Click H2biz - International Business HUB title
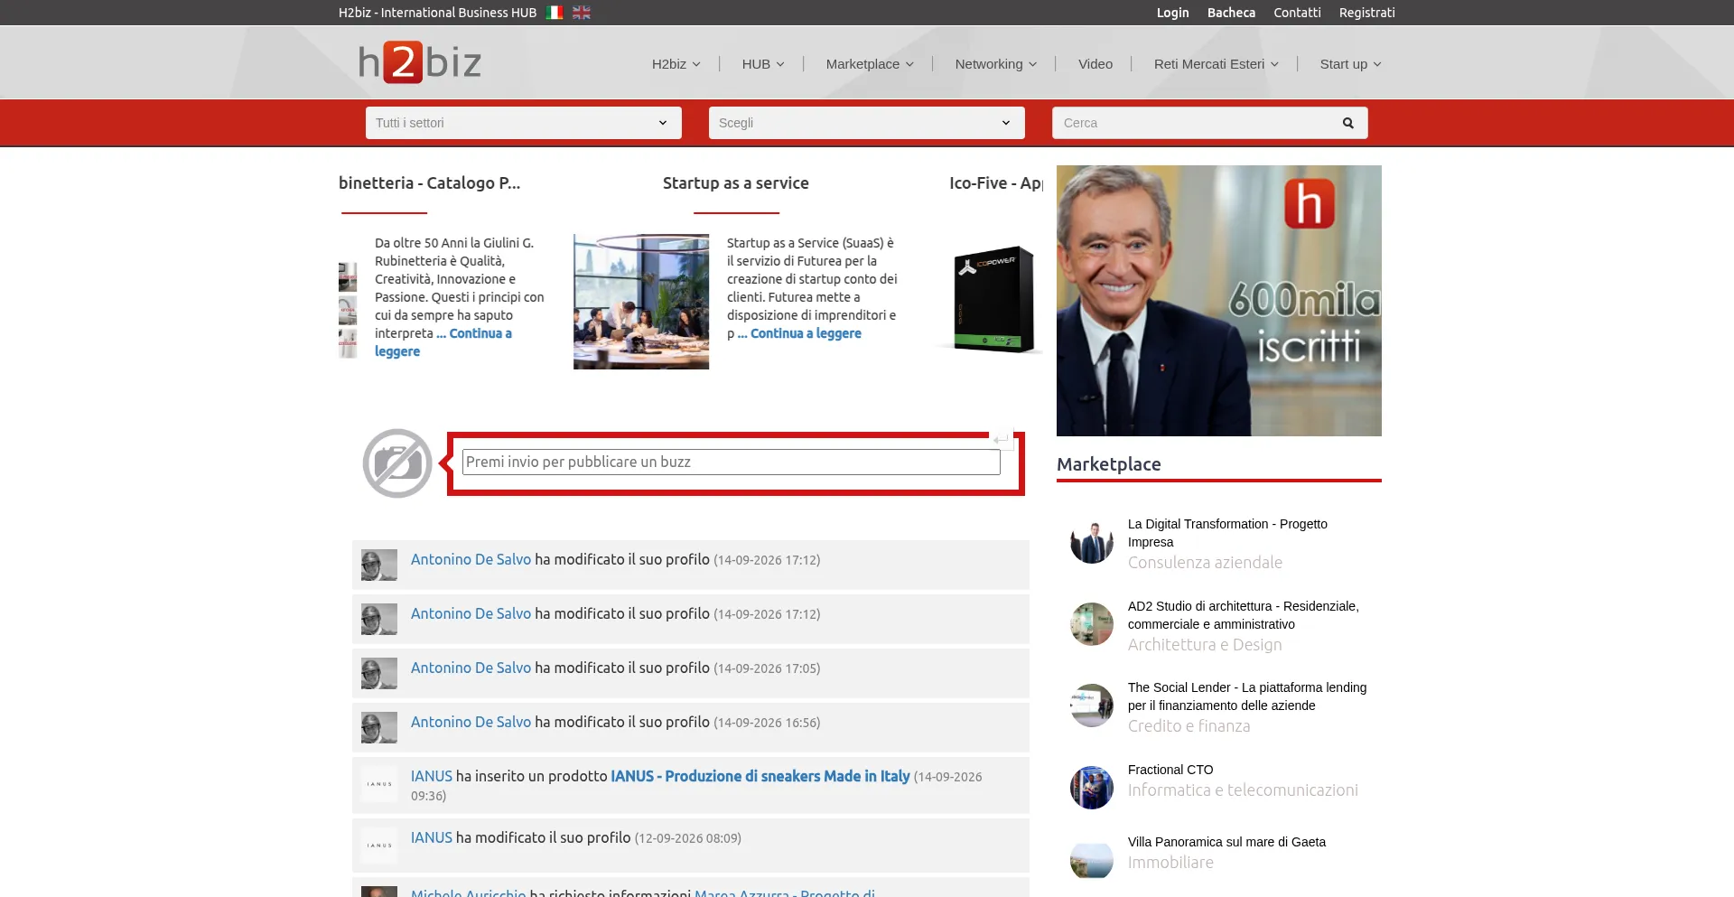 coord(437,13)
